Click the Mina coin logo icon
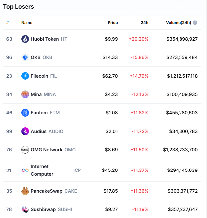The height and width of the screenshot is (218, 207). 25,94
